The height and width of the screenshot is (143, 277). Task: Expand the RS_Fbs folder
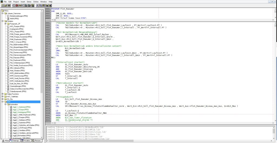point(2,99)
